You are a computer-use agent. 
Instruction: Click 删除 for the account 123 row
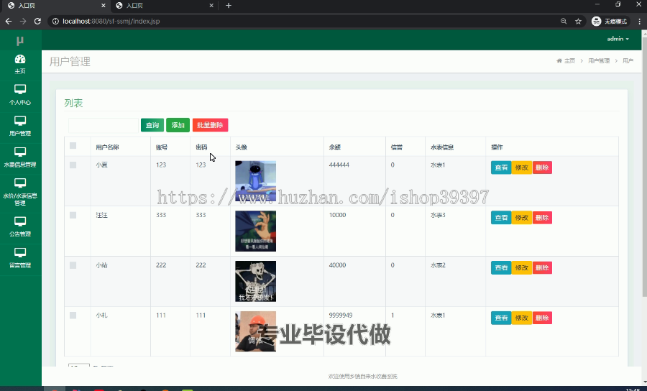pyautogui.click(x=542, y=167)
